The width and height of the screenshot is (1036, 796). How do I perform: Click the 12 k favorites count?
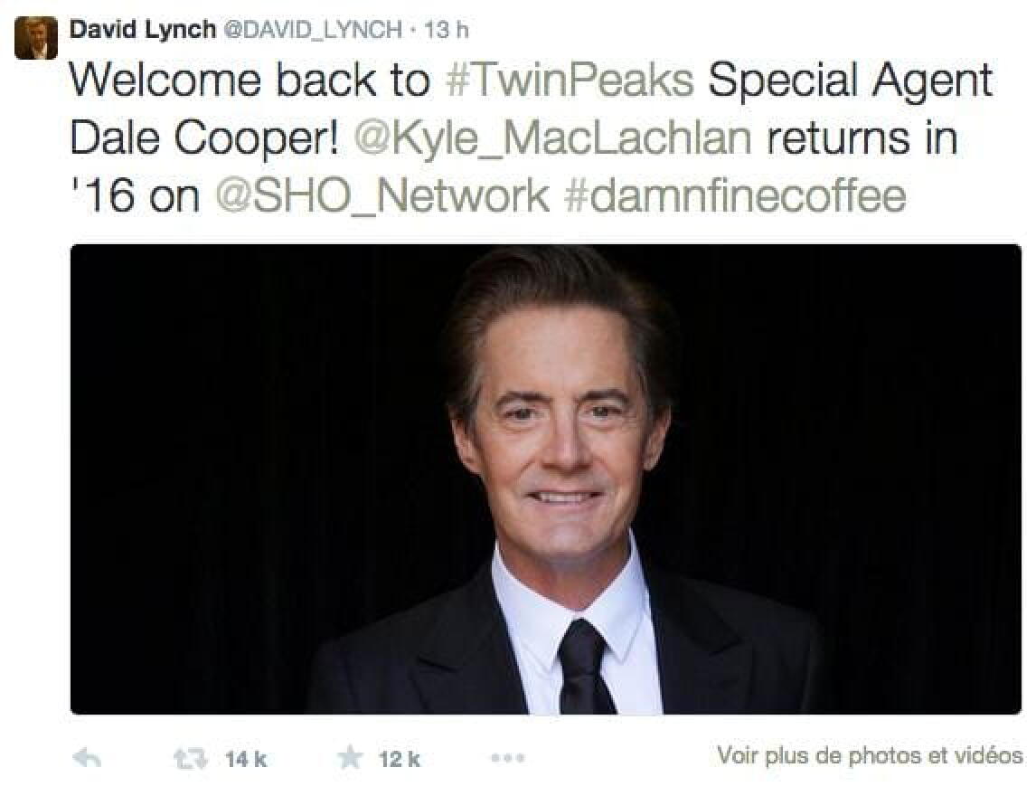click(x=400, y=759)
